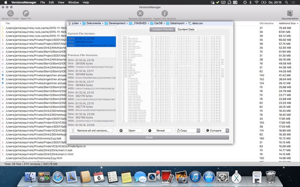Expand the Compare dropdown arrow

[227, 131]
